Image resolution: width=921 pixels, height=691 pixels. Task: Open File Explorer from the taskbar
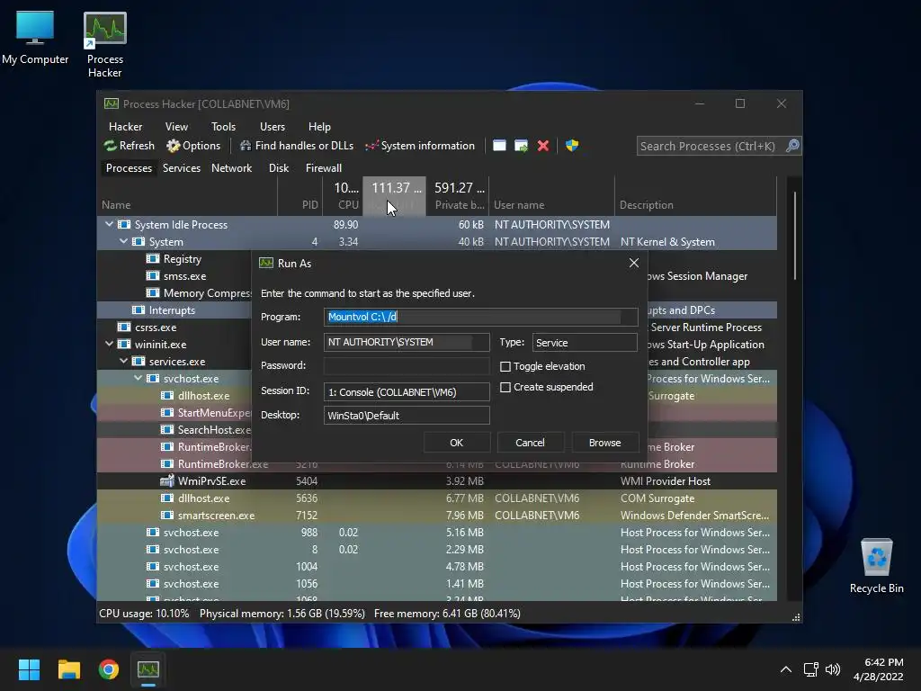(x=68, y=669)
